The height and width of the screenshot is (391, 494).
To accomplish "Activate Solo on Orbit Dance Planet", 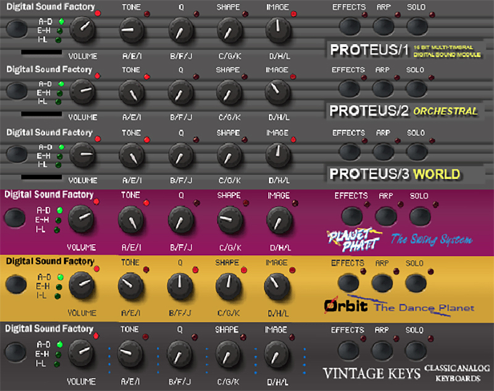I will click(x=416, y=282).
